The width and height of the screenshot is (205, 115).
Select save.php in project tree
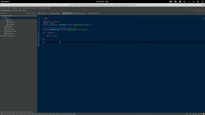[x=10, y=25]
